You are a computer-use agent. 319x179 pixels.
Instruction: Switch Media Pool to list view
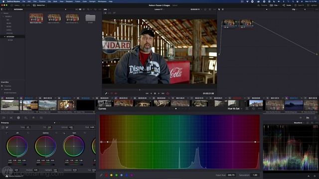(84, 9)
